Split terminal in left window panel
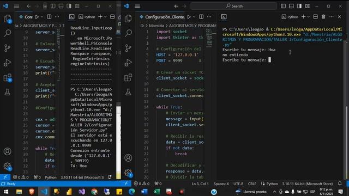This screenshot has width=349, height=196. [112, 17]
